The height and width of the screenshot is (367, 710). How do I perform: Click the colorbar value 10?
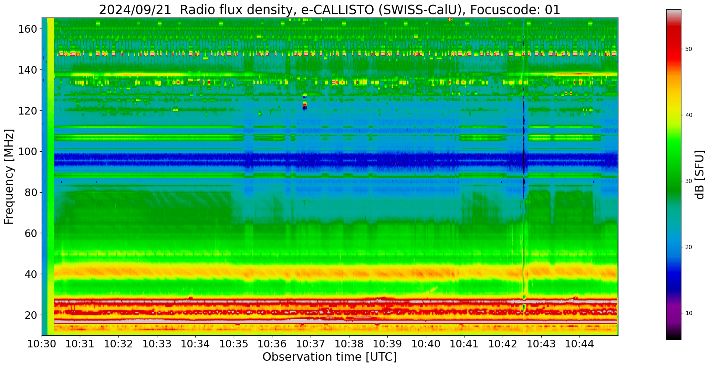pyautogui.click(x=689, y=313)
